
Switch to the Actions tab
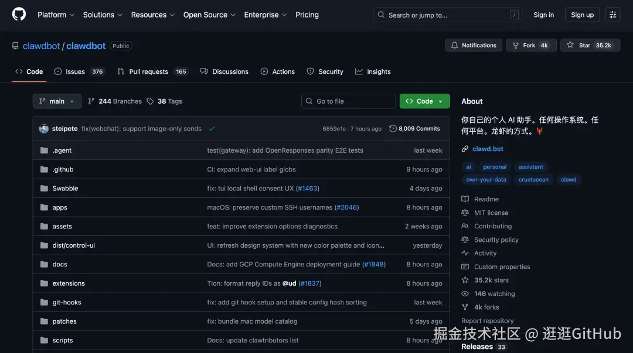(x=278, y=71)
